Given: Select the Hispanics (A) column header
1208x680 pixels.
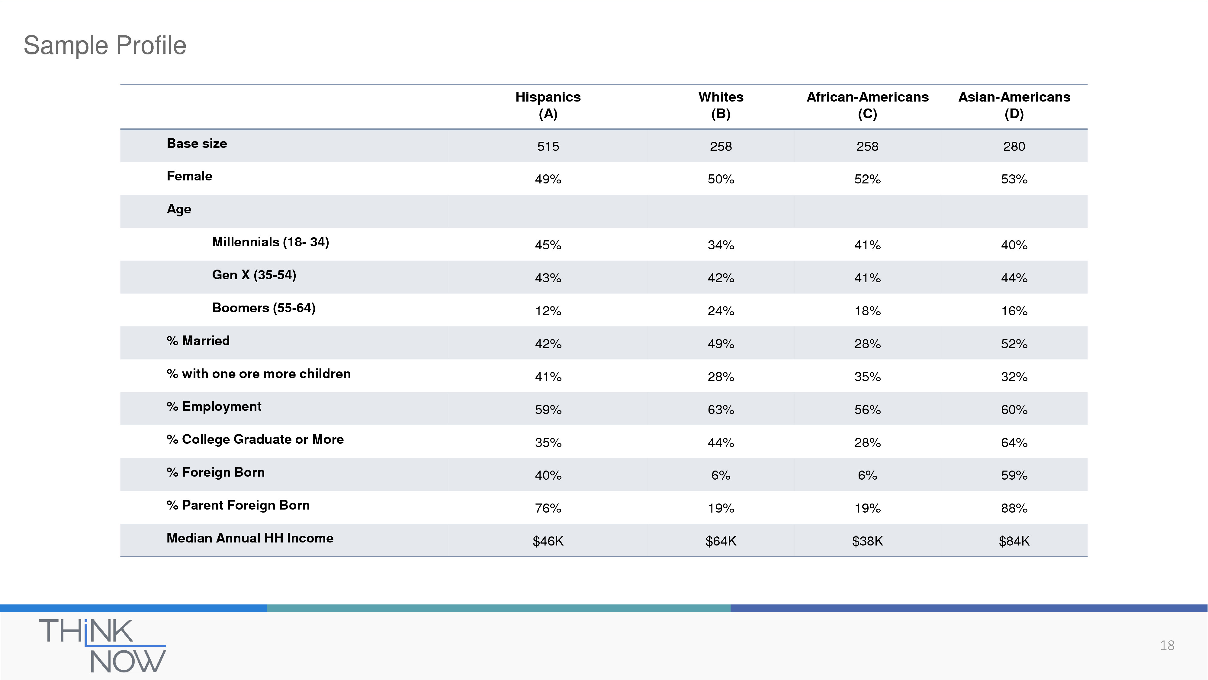Looking at the screenshot, I should (x=548, y=105).
